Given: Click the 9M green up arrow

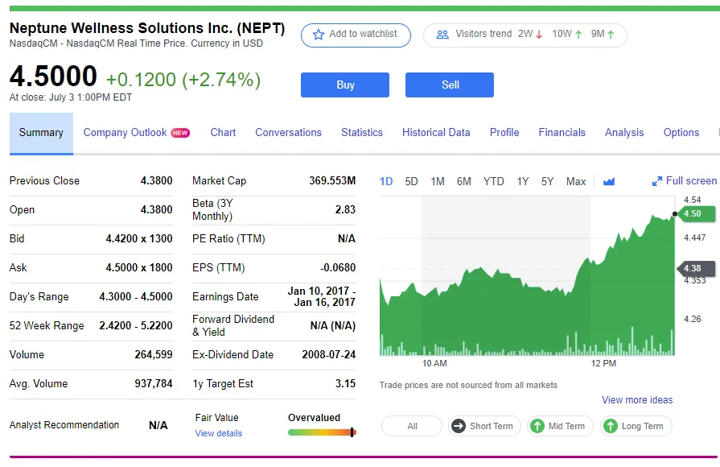Looking at the screenshot, I should coord(611,35).
